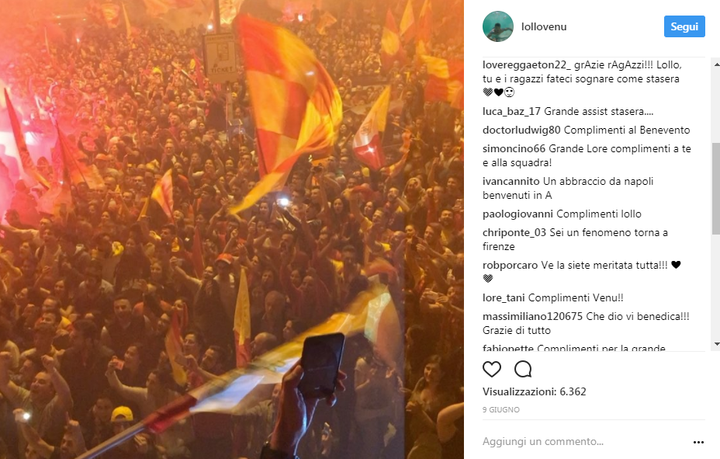Open paologiovanni profile link
The height and width of the screenshot is (459, 720).
click(x=517, y=214)
